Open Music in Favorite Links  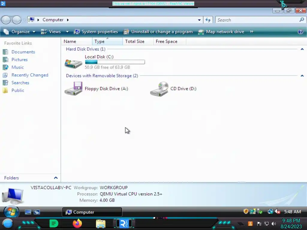pyautogui.click(x=17, y=67)
